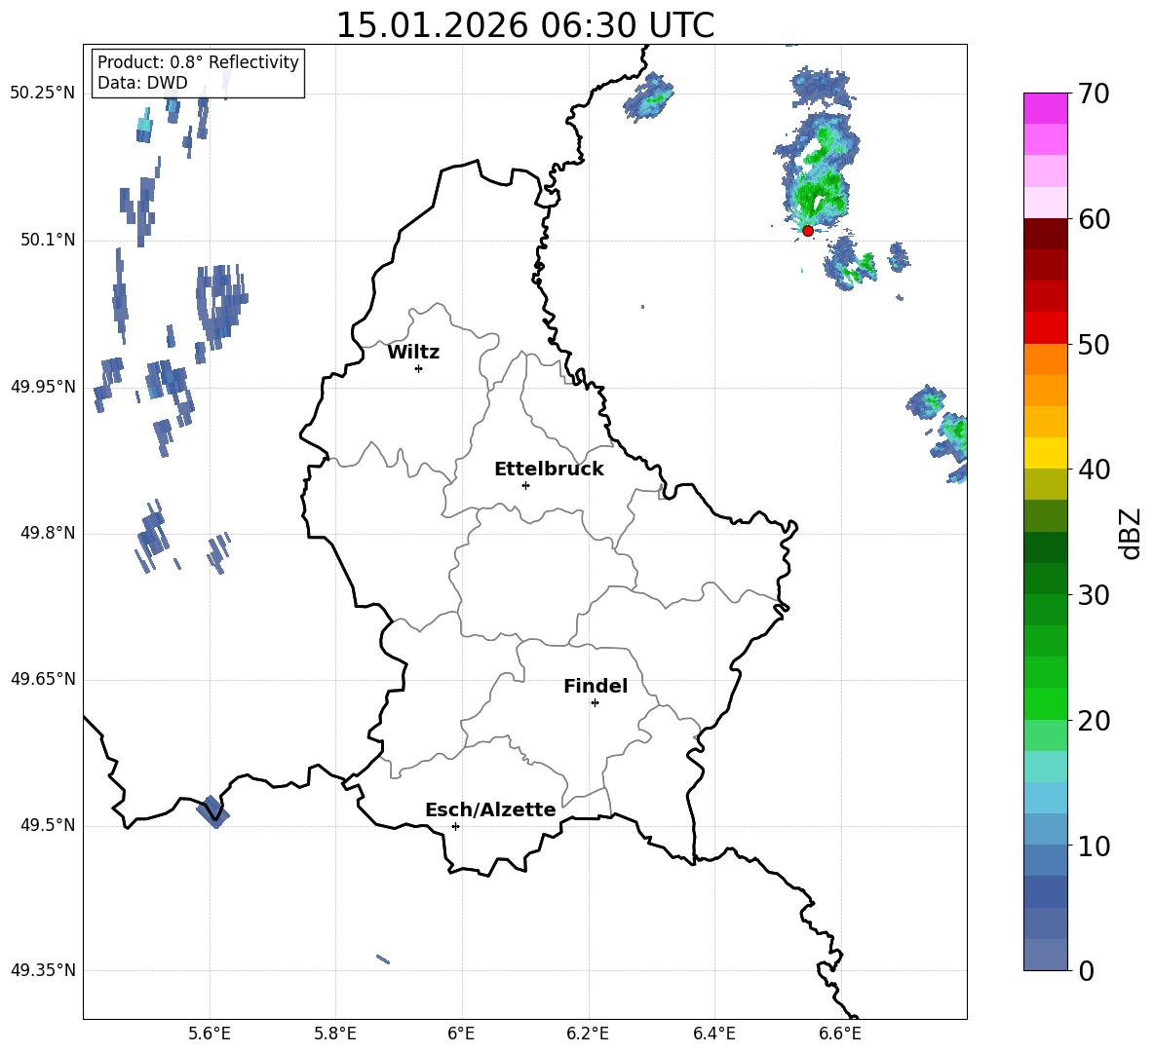Screen dimensions: 1154x1053
Task: Click the cross marker below Ettelbruck
Action: (525, 485)
